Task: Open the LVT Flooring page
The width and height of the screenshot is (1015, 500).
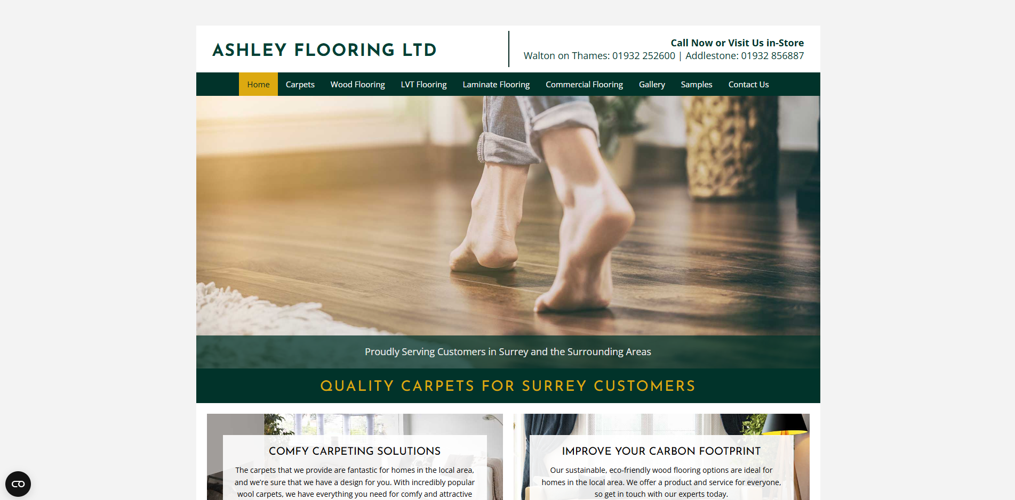Action: (424, 84)
